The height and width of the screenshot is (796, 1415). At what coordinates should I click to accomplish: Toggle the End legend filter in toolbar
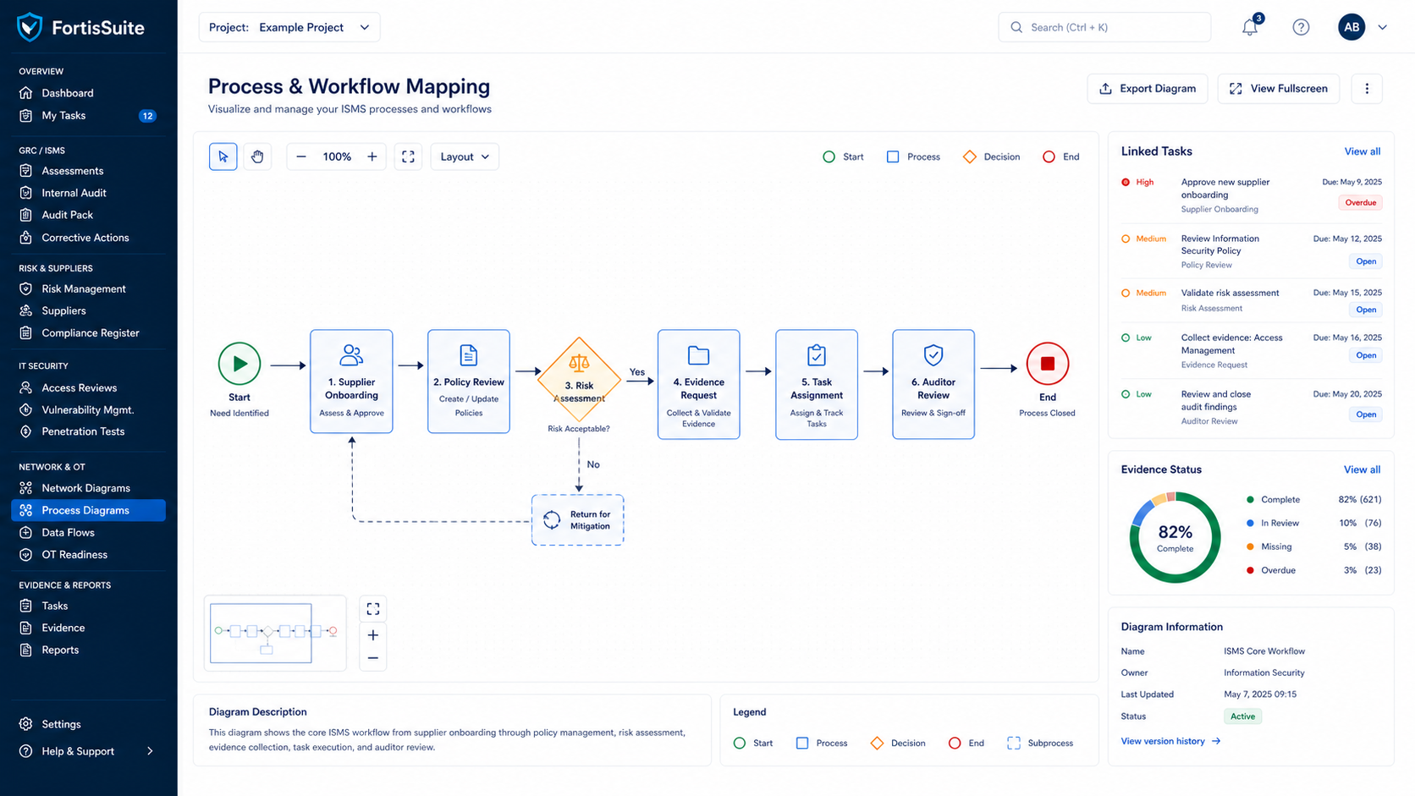pyautogui.click(x=1060, y=156)
